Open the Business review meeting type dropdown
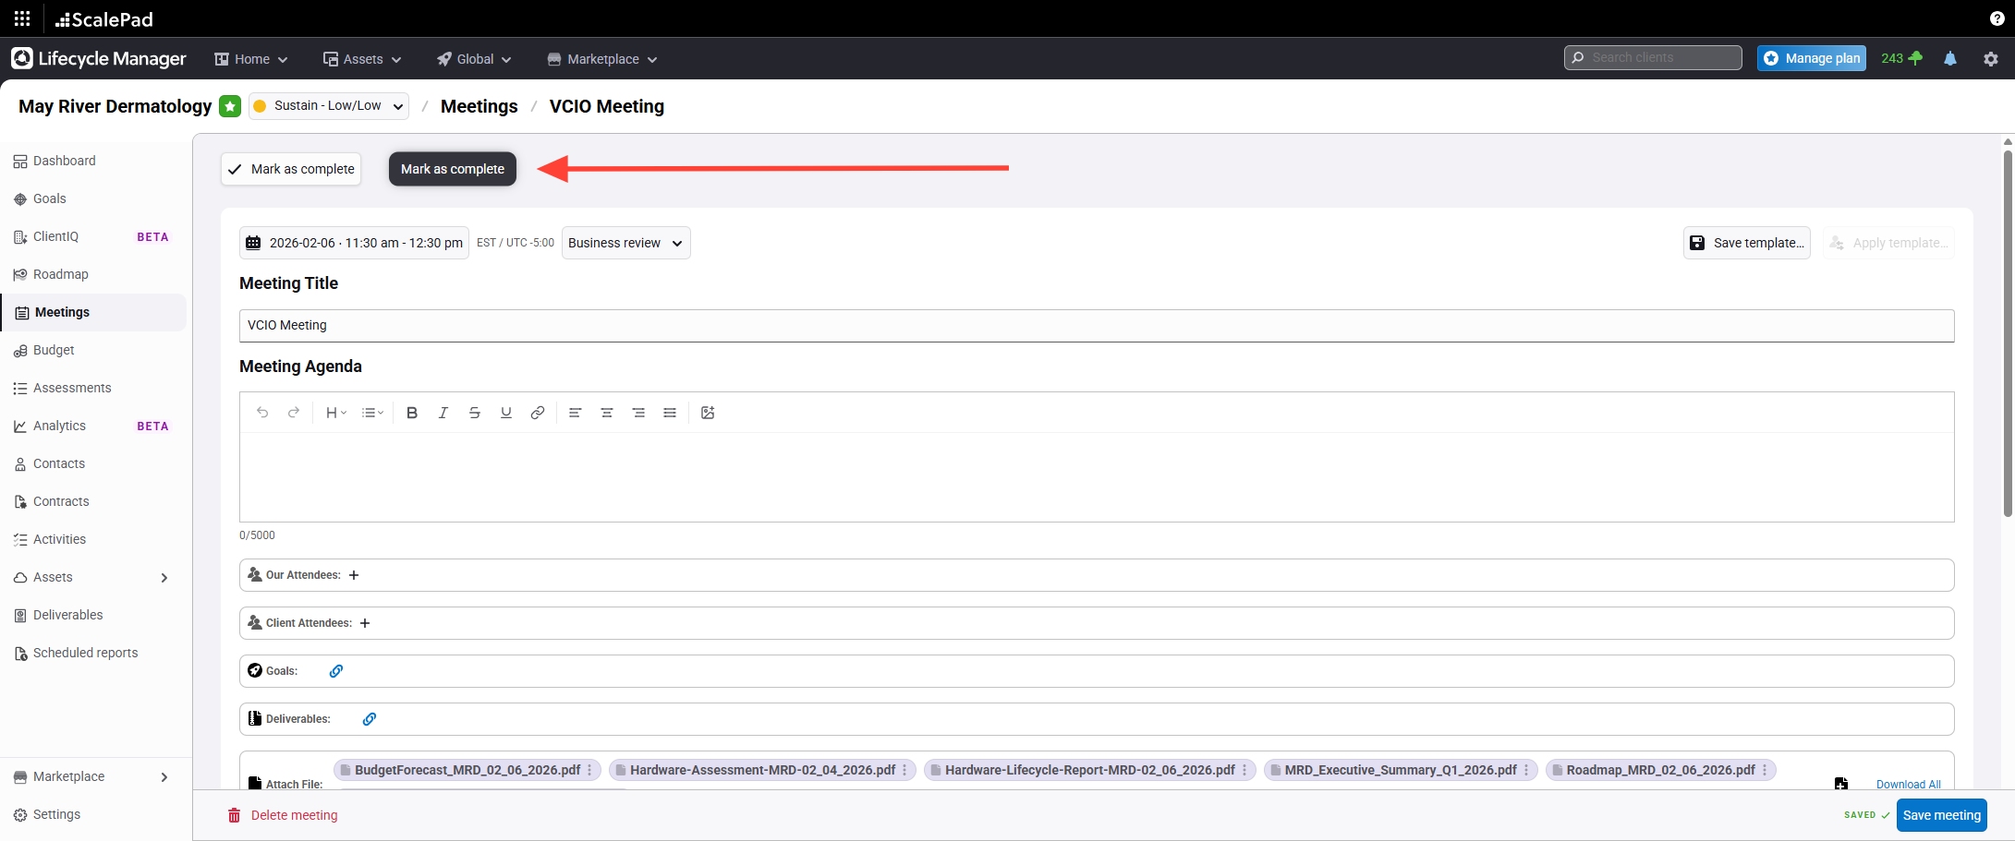The height and width of the screenshot is (841, 2015). pyautogui.click(x=625, y=243)
